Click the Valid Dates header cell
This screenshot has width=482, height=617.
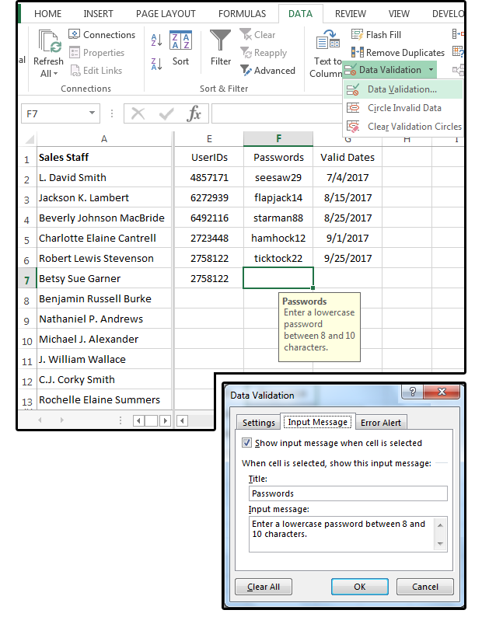point(348,157)
